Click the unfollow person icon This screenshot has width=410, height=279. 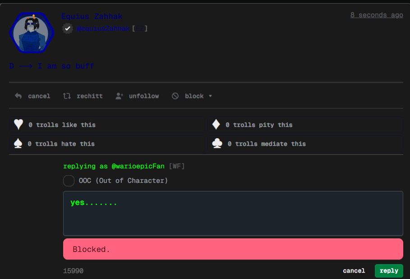[119, 96]
